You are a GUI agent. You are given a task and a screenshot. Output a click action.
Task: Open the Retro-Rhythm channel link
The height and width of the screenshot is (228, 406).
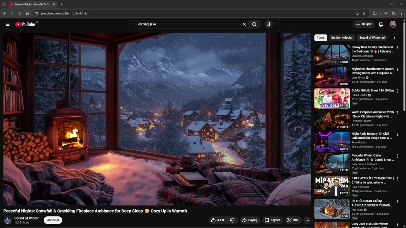359,142
